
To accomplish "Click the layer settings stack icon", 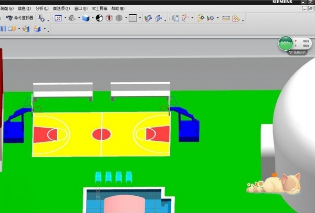I will (x=175, y=18).
